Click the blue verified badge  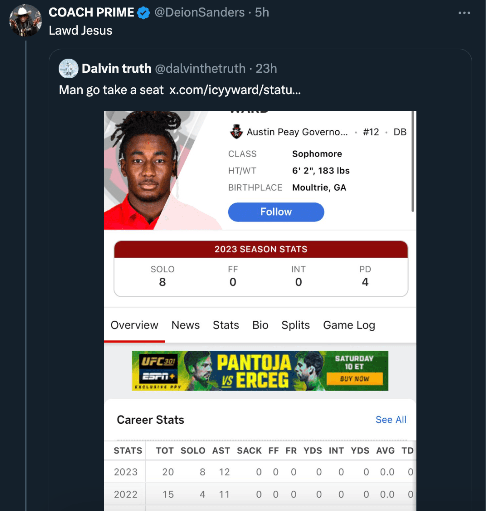pyautogui.click(x=143, y=13)
